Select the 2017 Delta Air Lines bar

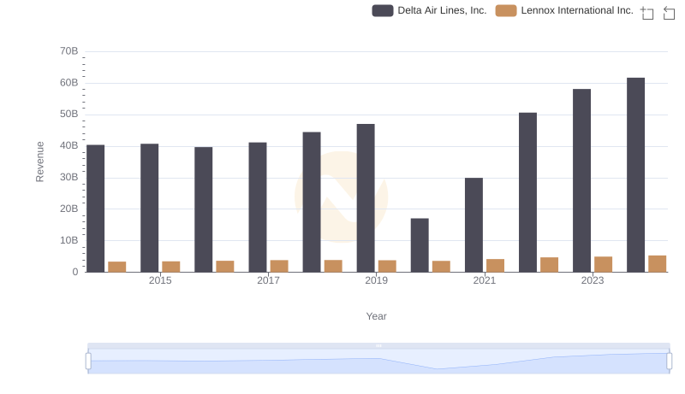pyautogui.click(x=258, y=208)
